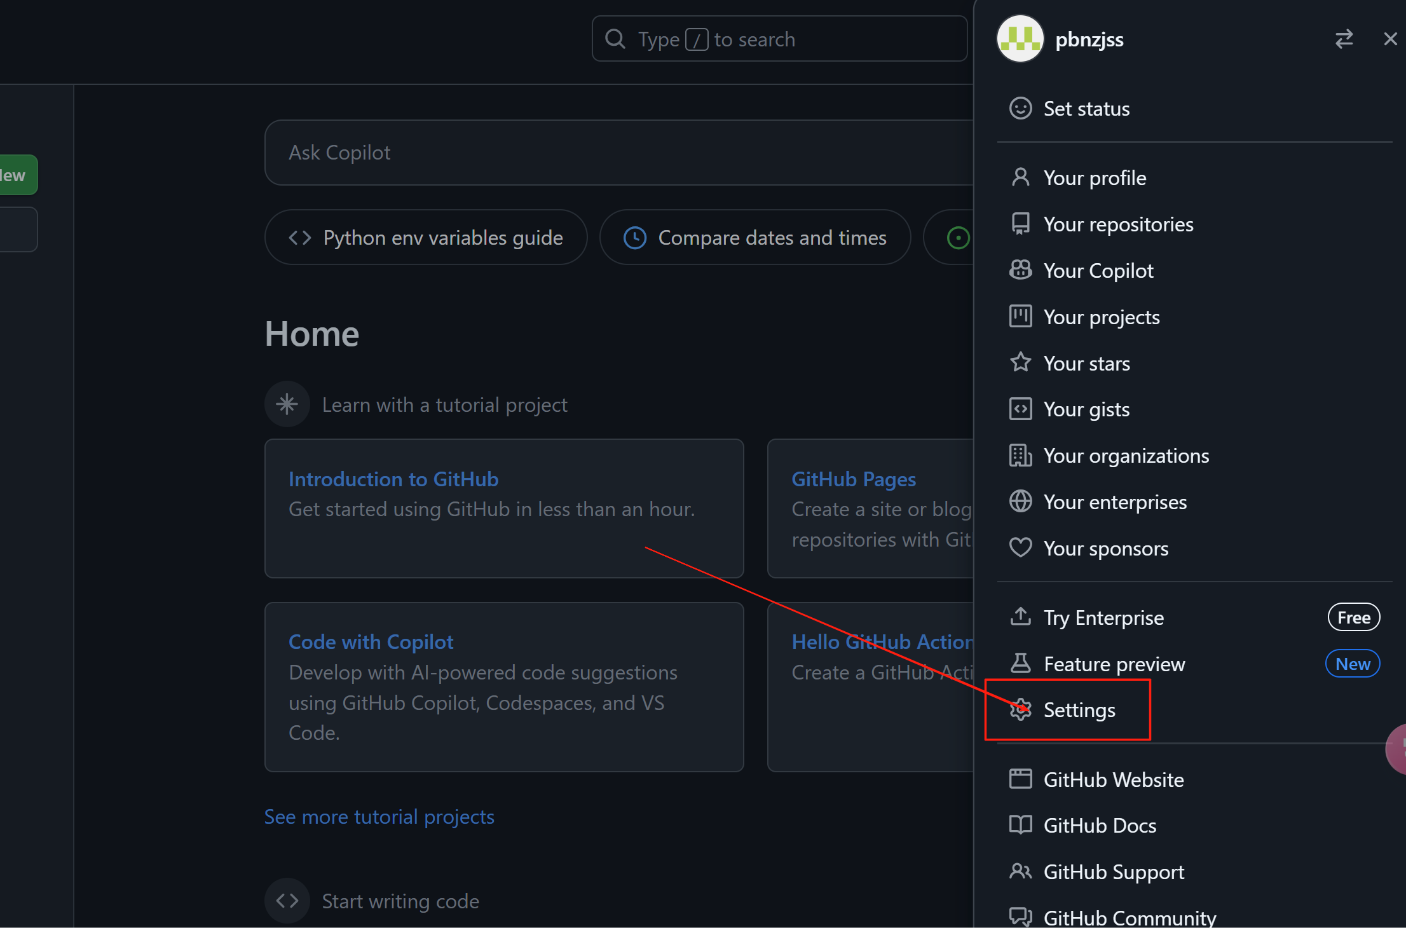1406x928 pixels.
Task: Click the Copilot icon beside Your Copilot
Action: coord(1020,270)
